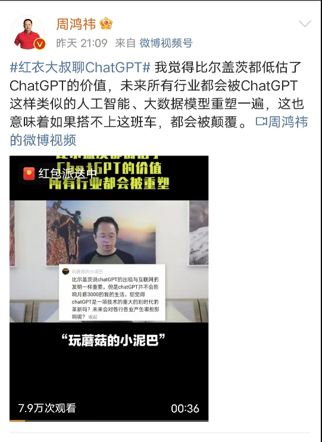Image resolution: width=322 pixels, height=442 pixels.
Task: Click the red envelope icon on video
Action: (29, 173)
